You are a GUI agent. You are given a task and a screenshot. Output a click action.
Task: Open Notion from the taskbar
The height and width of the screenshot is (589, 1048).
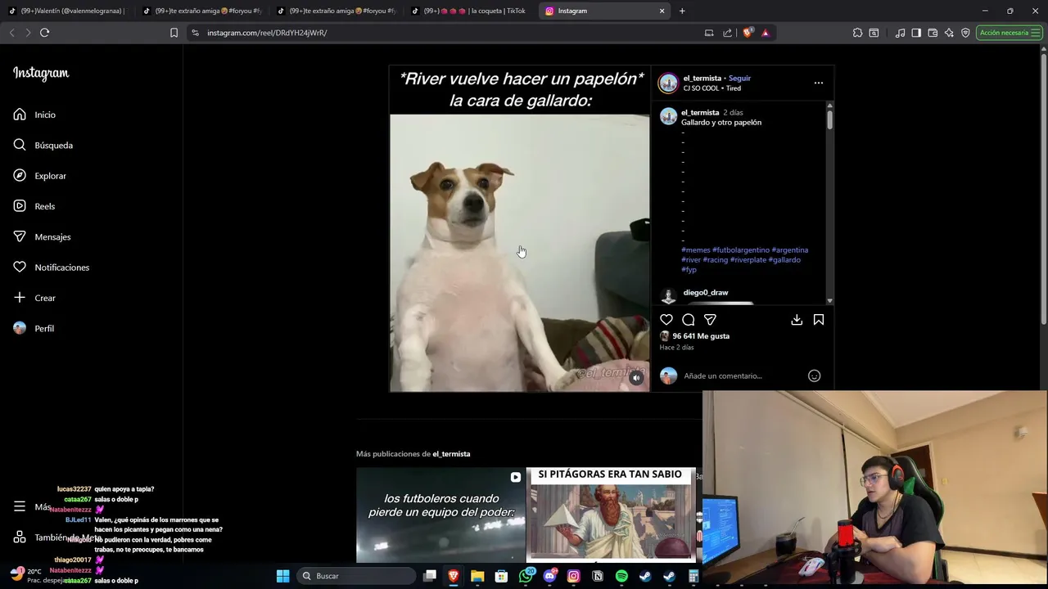tap(598, 576)
